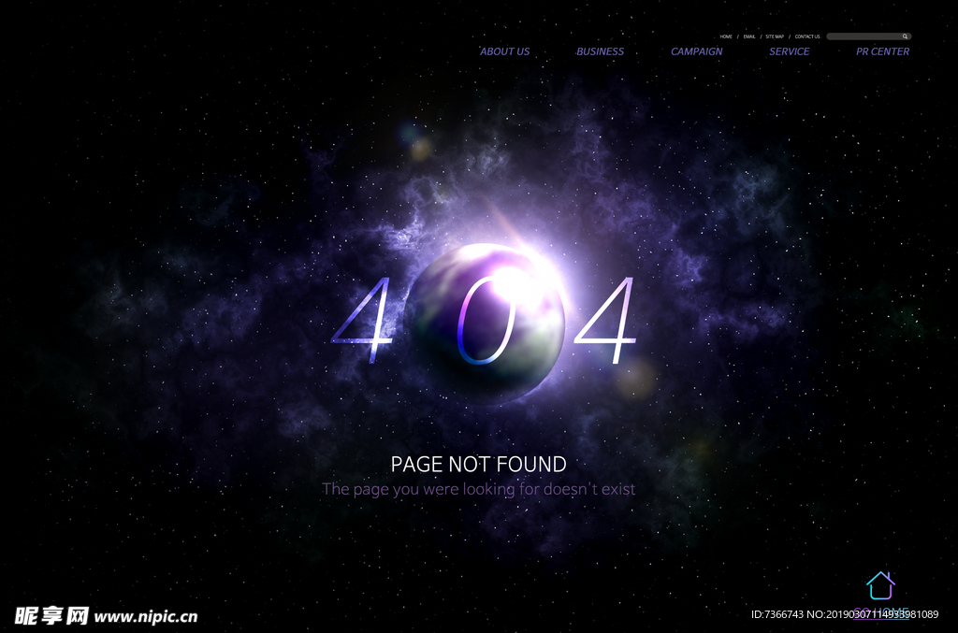Click the image ID number text
This screenshot has width=958, height=633.
pos(777,614)
